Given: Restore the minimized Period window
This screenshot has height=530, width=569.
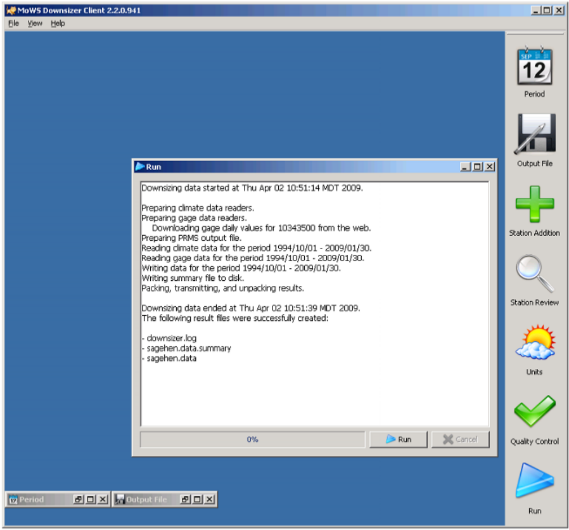Looking at the screenshot, I should [79, 500].
